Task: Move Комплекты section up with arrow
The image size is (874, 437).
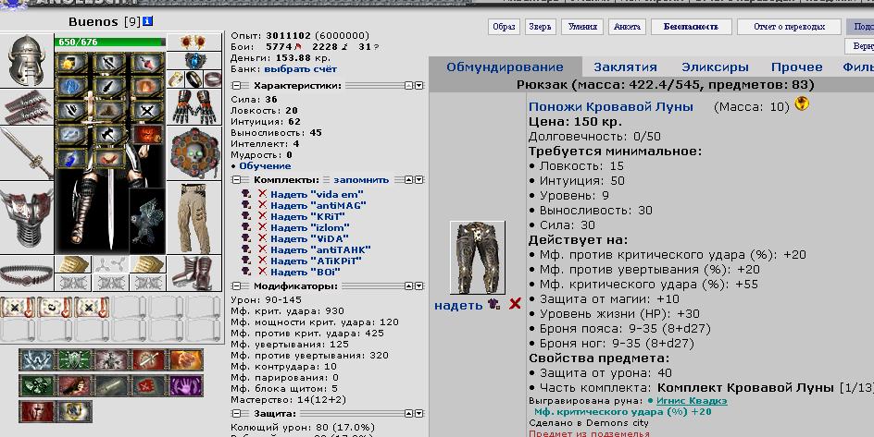Action: coord(409,179)
